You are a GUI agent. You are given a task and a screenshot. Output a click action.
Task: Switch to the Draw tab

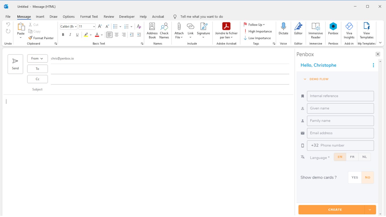click(53, 17)
